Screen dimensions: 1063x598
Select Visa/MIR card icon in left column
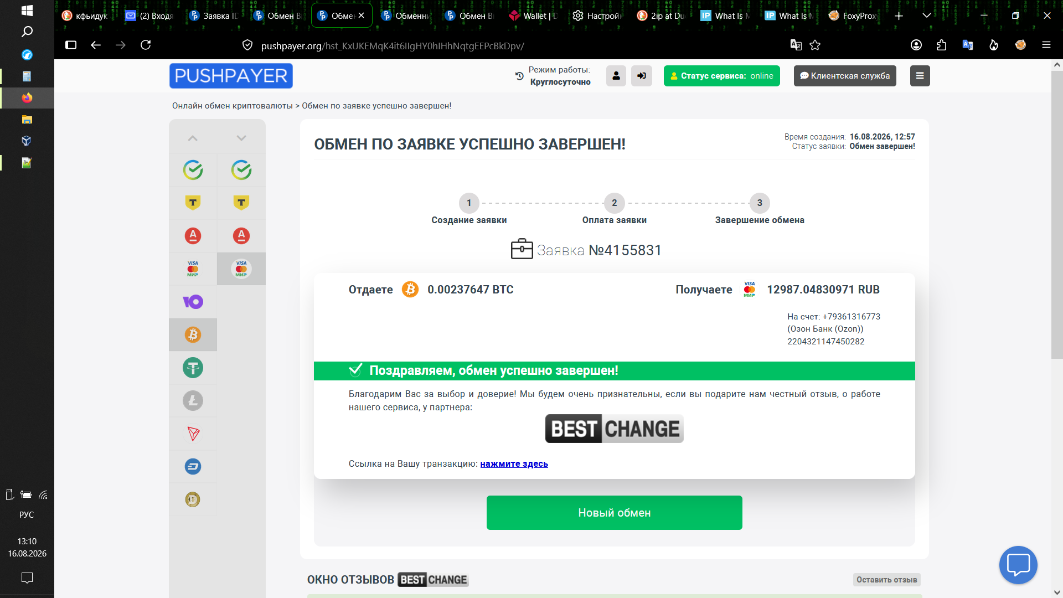pos(193,269)
